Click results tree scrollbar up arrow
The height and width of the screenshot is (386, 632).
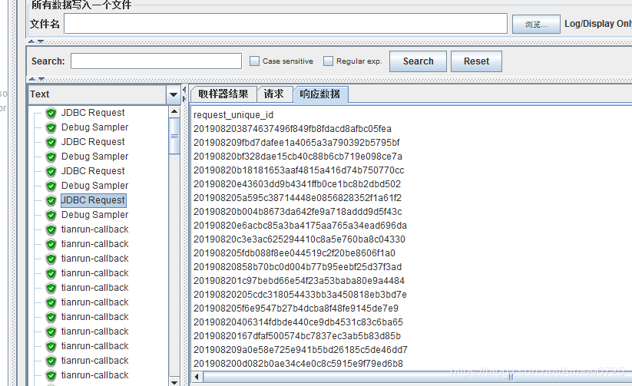pyautogui.click(x=174, y=111)
